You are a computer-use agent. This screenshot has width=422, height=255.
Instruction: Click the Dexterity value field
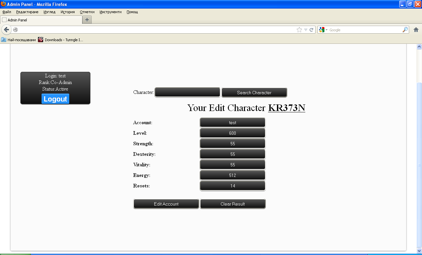point(233,154)
